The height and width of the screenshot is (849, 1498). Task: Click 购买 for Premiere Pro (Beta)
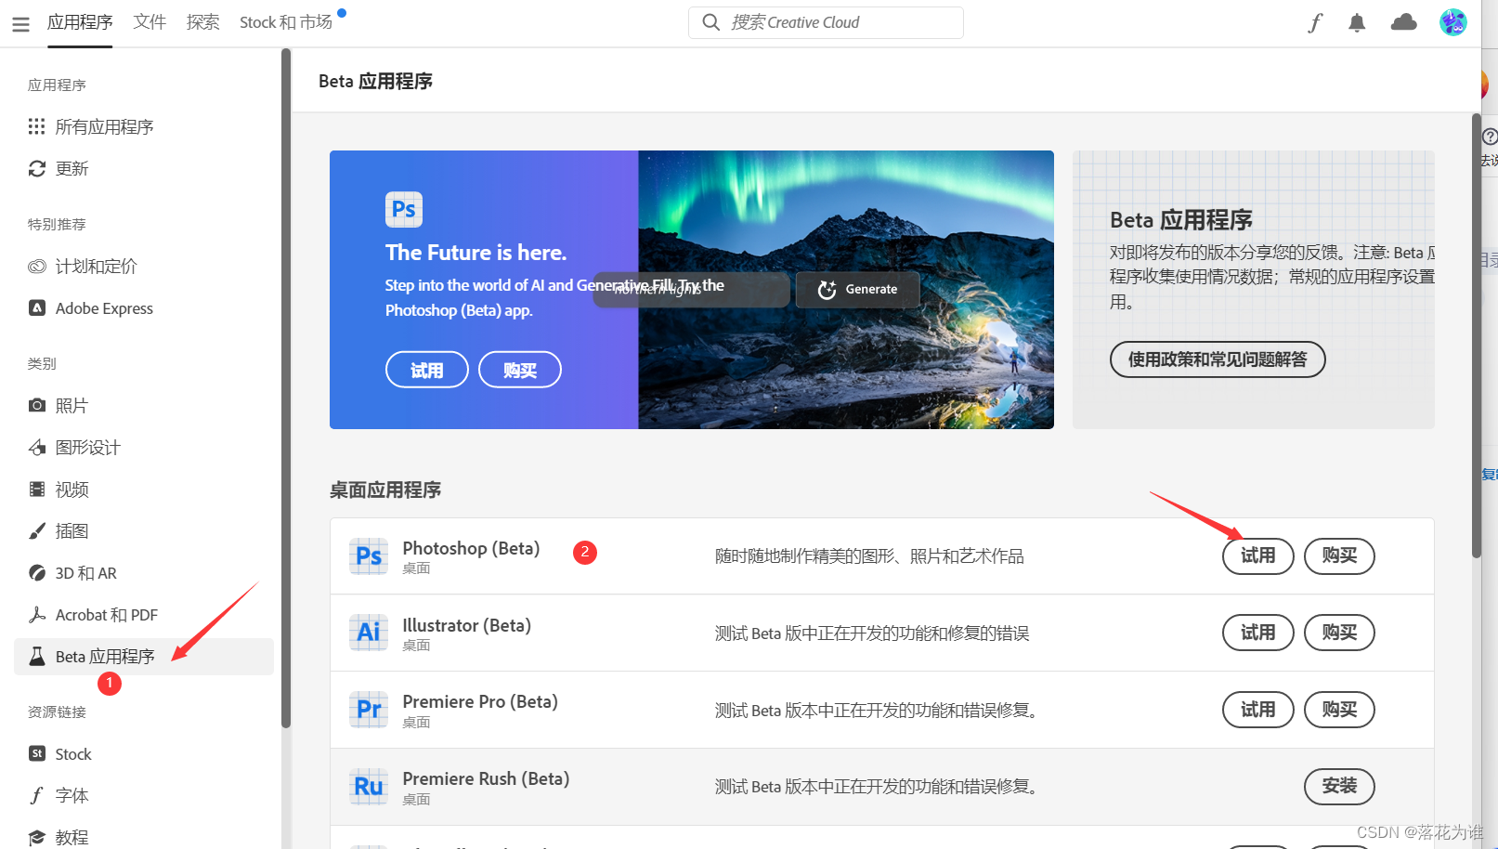(1340, 710)
